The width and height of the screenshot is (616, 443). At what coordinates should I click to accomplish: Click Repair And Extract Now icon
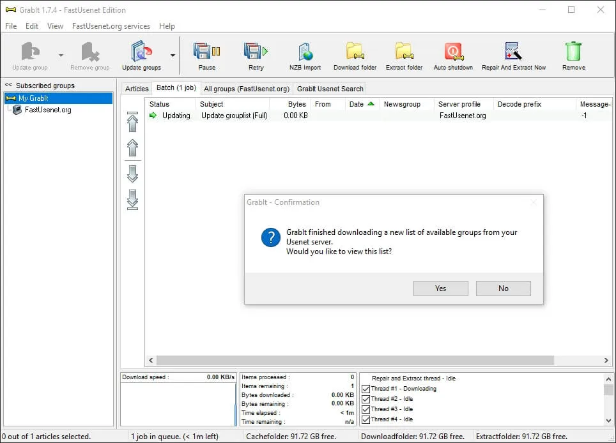tap(513, 52)
